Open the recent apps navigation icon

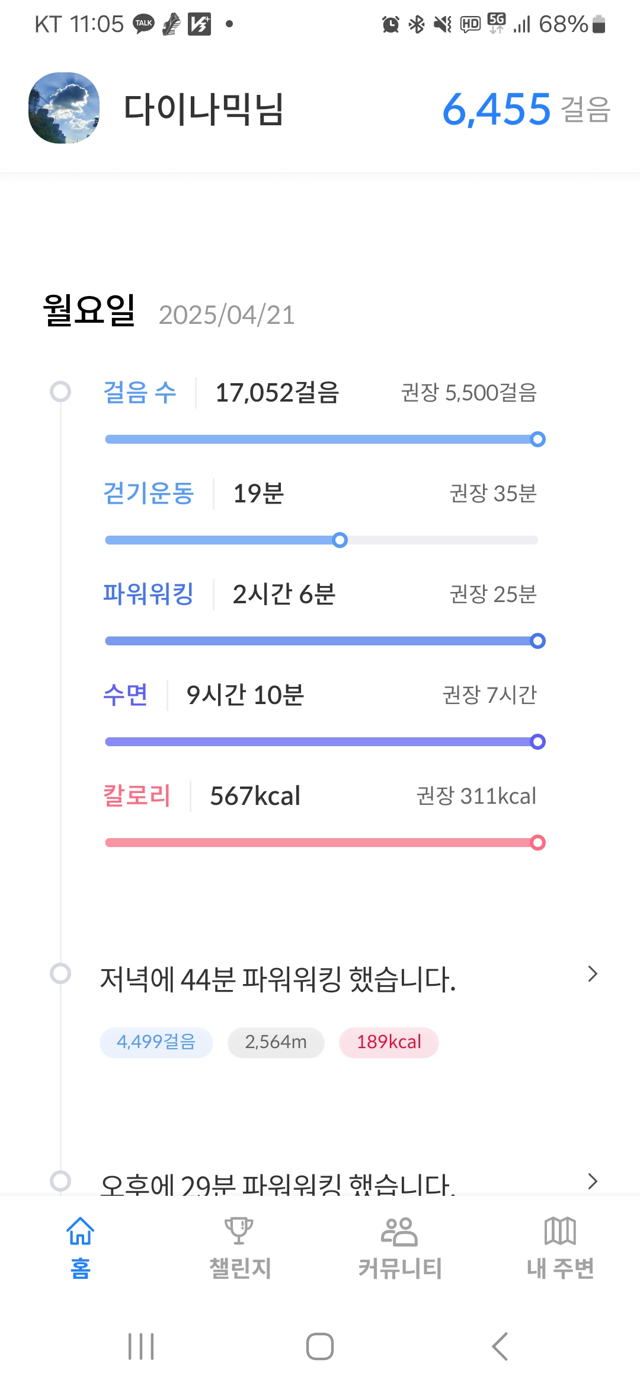tap(141, 1346)
